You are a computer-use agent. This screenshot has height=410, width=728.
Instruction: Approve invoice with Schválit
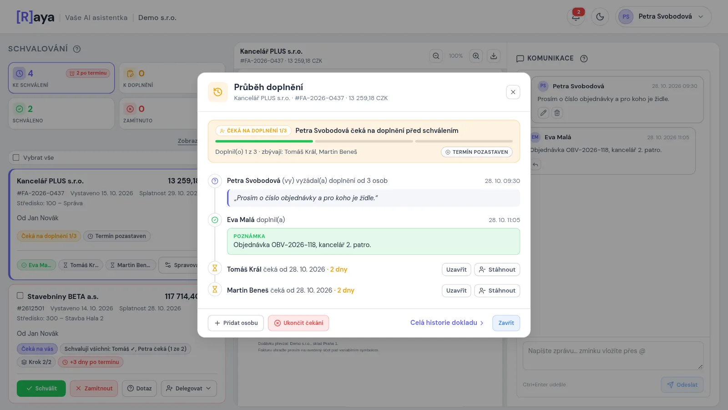(41, 389)
